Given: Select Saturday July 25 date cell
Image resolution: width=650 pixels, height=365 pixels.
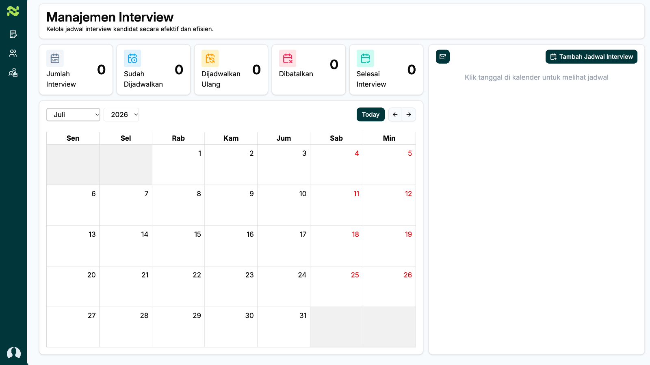Looking at the screenshot, I should coord(336,286).
